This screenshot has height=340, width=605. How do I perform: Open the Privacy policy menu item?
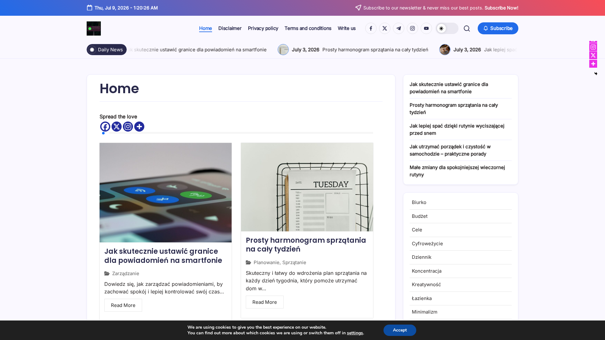pos(263,28)
